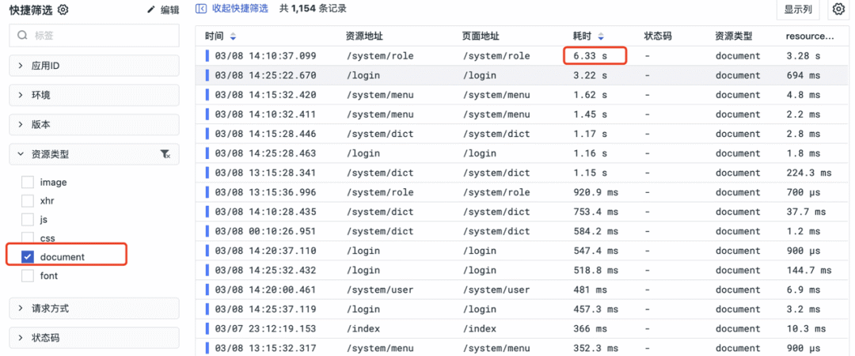The image size is (855, 356).
Task: Click the 366 ms duration value
Action: point(590,329)
